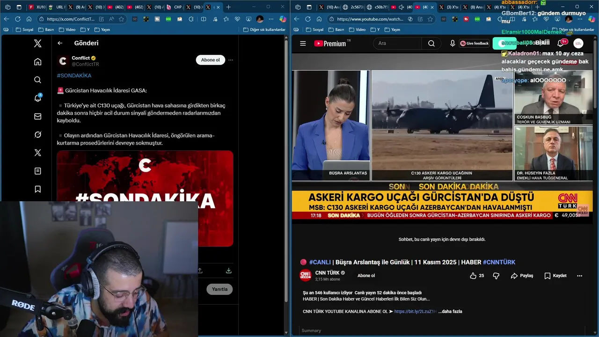The width and height of the screenshot is (599, 337).
Task: Switch to URL tab in left browser
Action: click(57, 7)
